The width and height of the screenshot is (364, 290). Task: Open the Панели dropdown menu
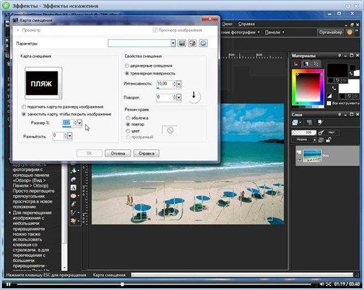click(x=275, y=32)
